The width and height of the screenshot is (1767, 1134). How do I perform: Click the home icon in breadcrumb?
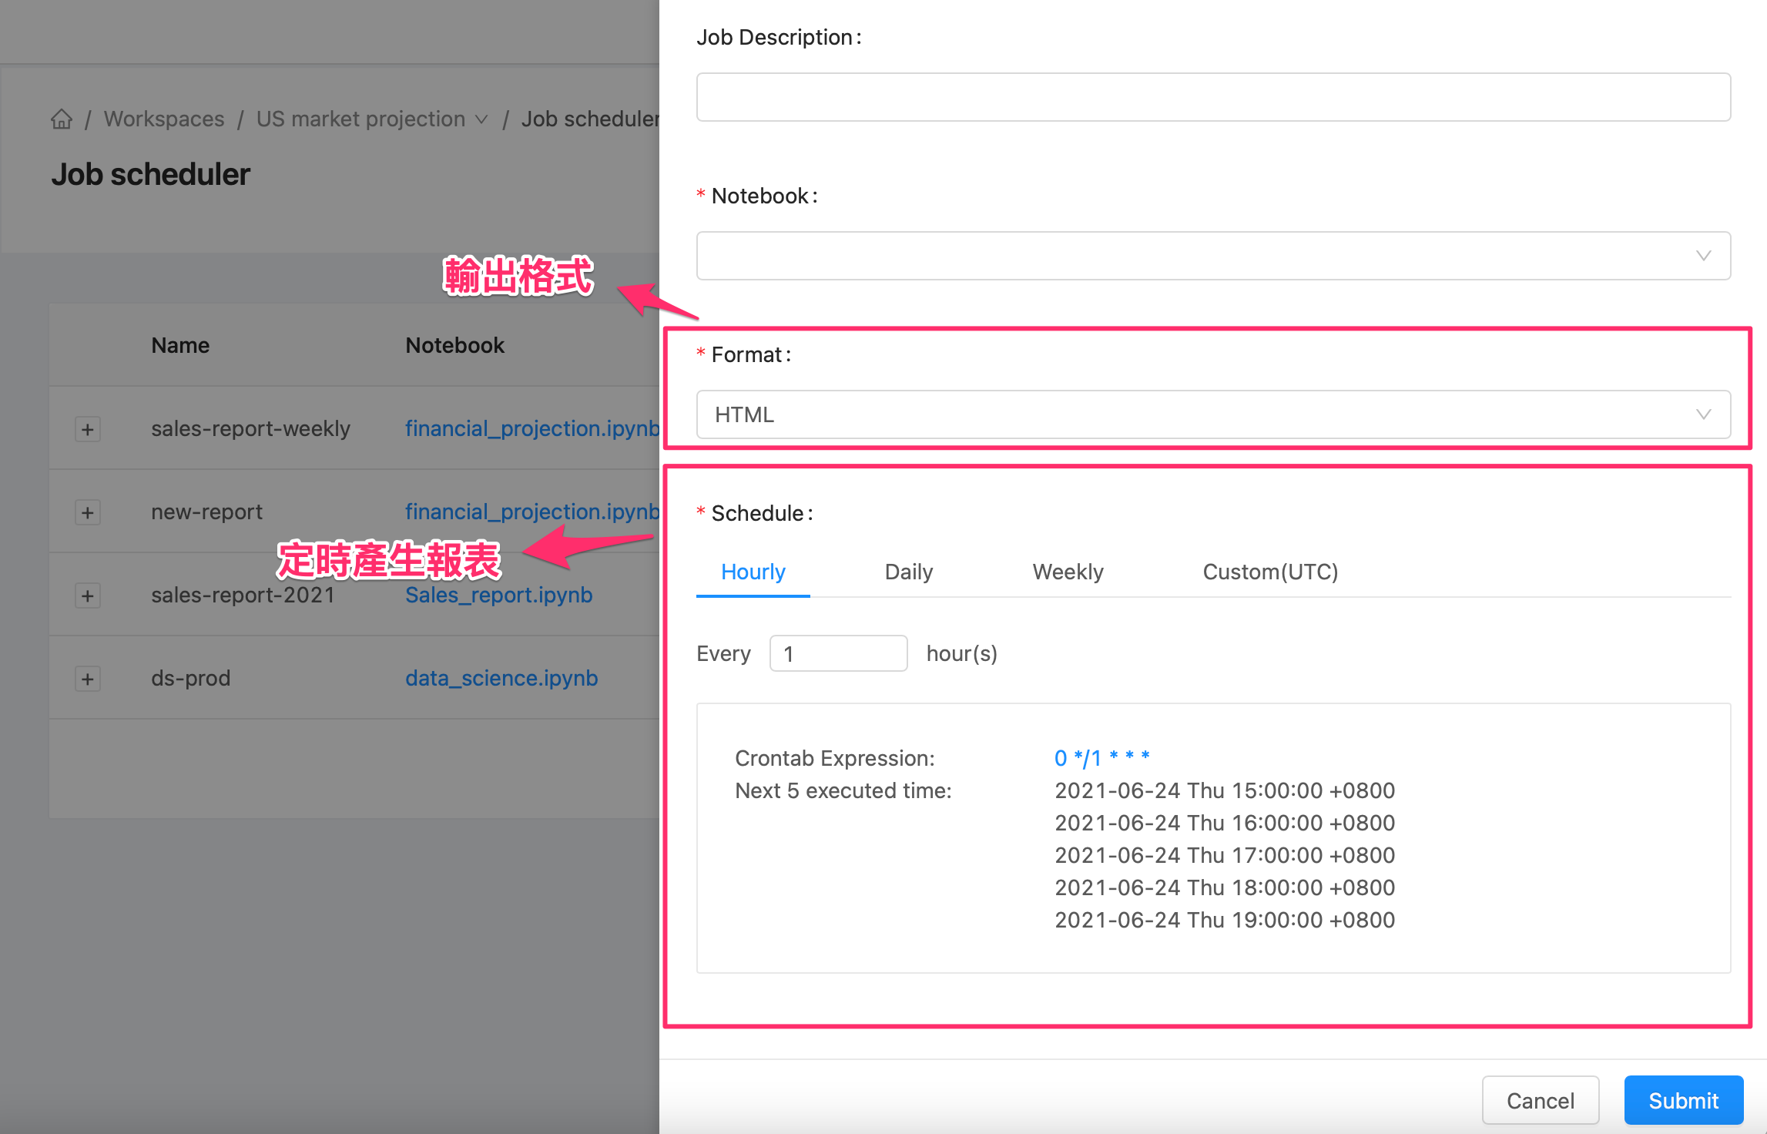[x=62, y=119]
